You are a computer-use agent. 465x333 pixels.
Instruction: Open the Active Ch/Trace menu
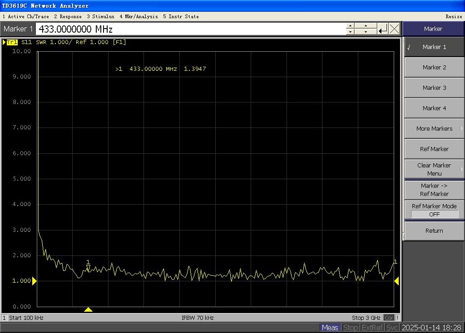click(x=25, y=16)
